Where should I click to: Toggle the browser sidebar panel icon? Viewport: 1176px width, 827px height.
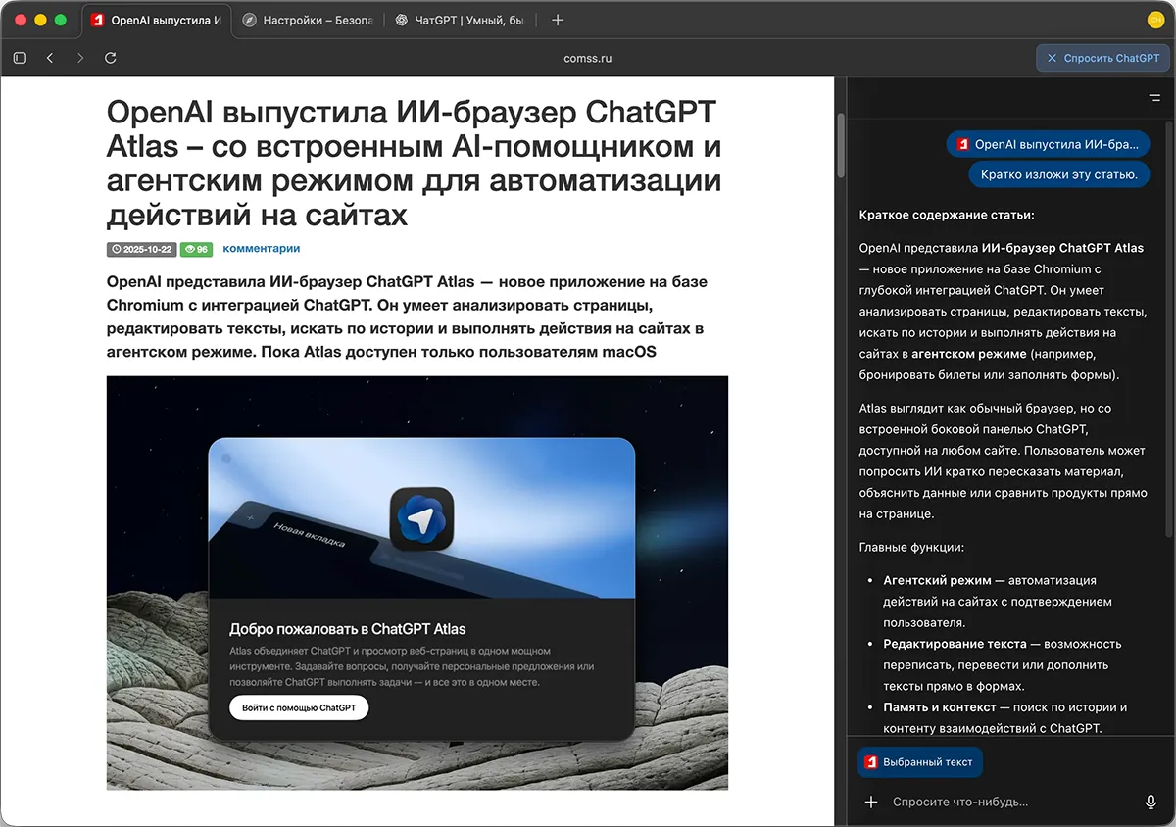[x=20, y=58]
